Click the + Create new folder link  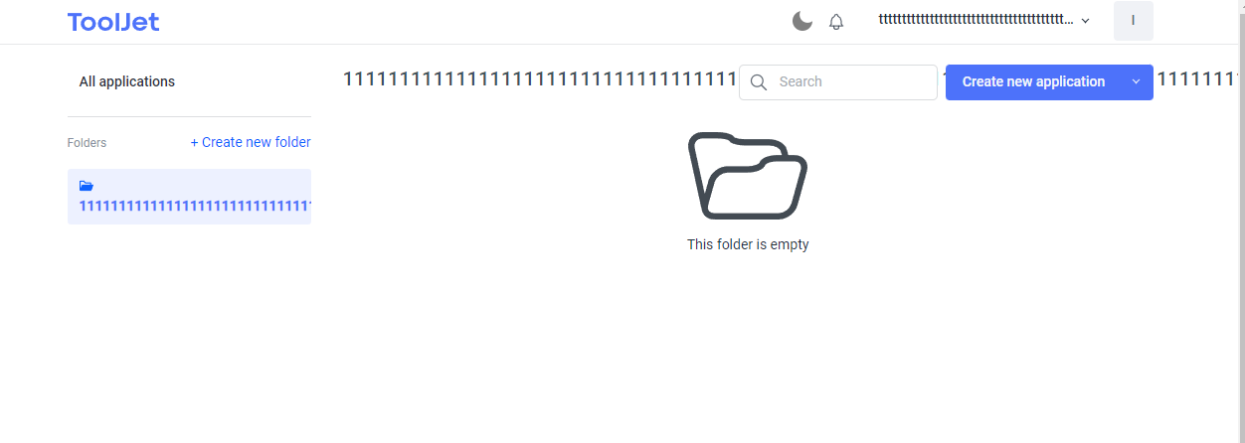(251, 142)
